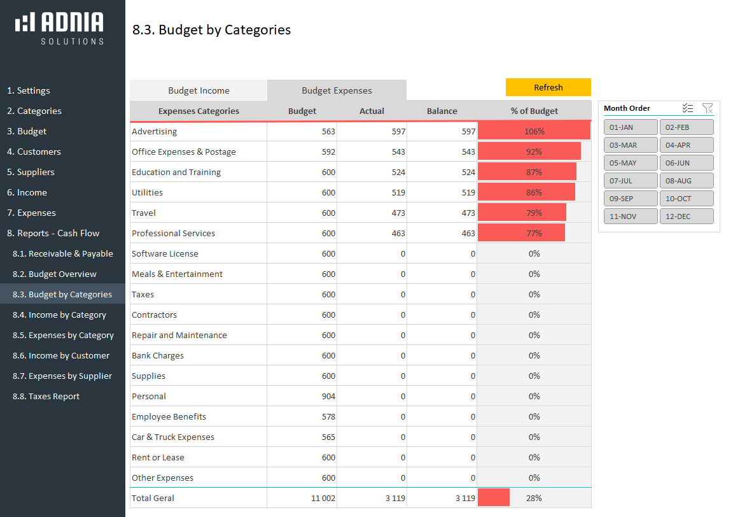The width and height of the screenshot is (740, 517).
Task: Switch to the Budget Income tab
Action: (x=199, y=90)
